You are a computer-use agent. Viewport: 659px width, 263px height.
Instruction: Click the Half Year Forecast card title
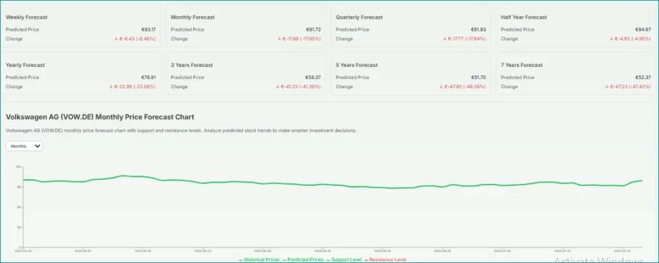tap(524, 17)
